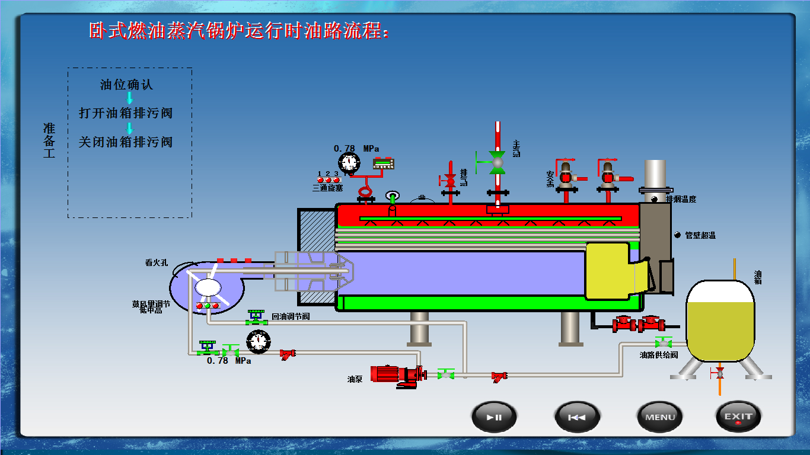
Task: Click the main steam valve (主汽阀)
Action: point(497,162)
